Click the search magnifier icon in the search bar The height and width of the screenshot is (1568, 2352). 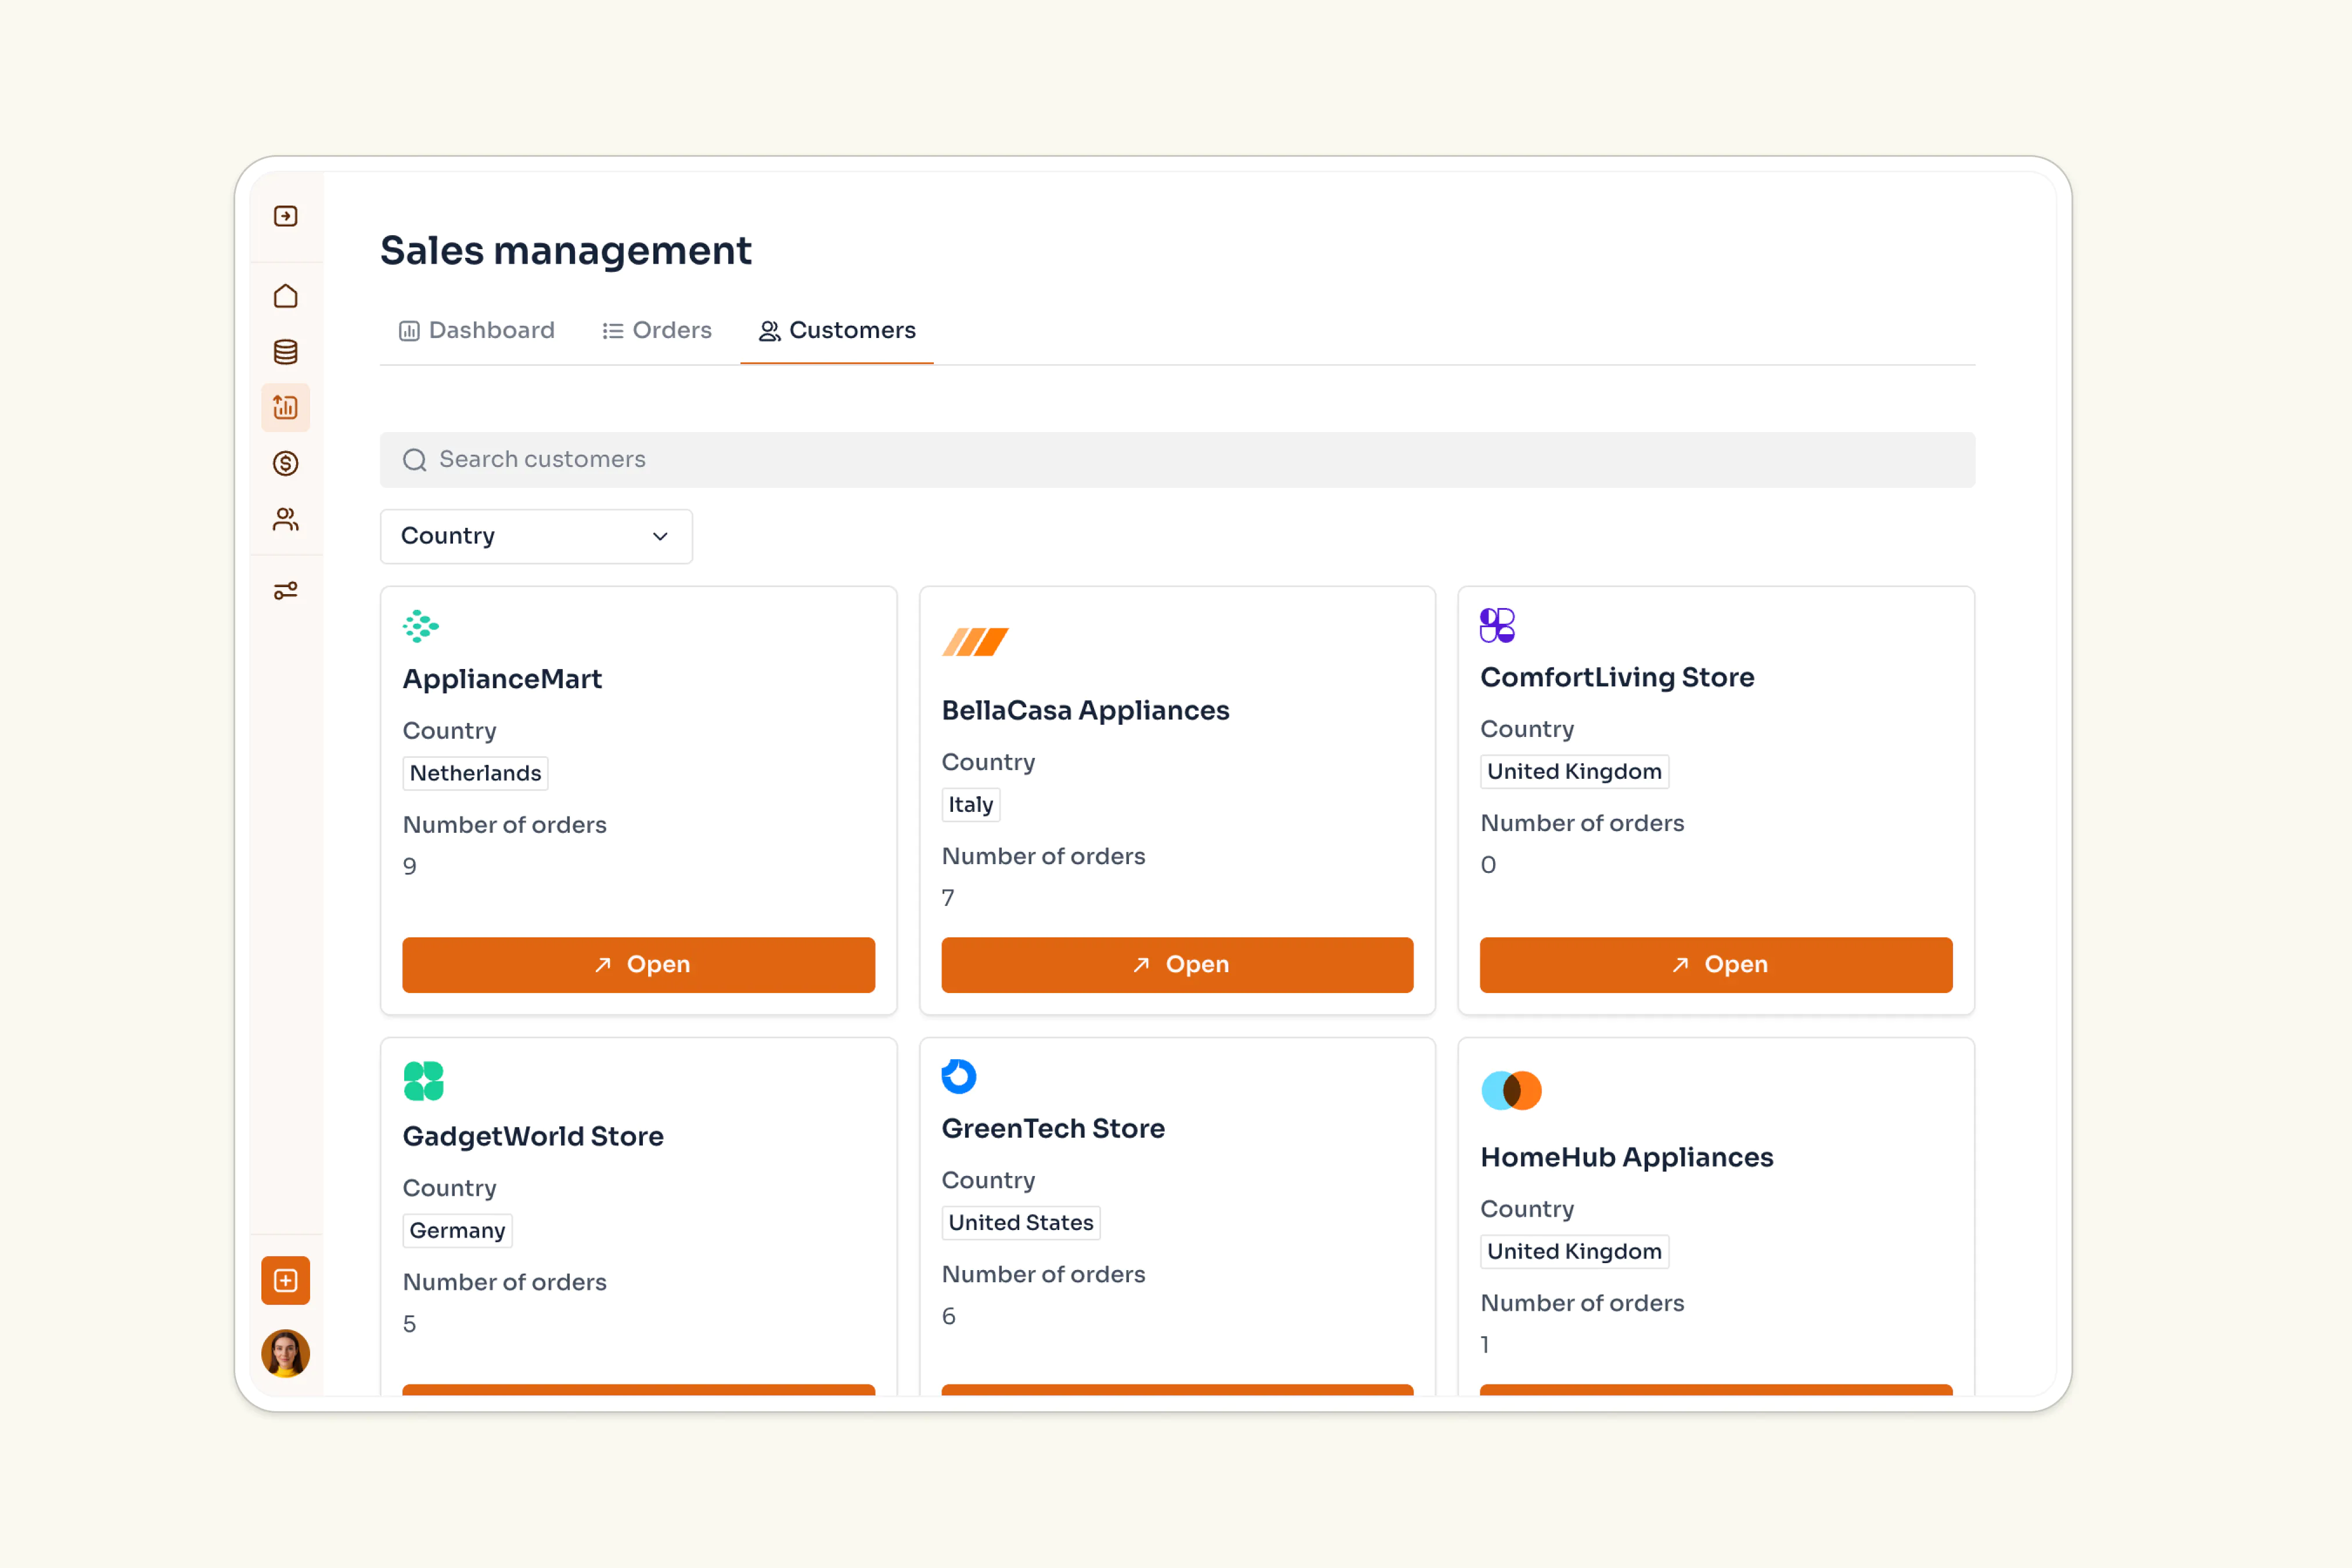(x=414, y=459)
